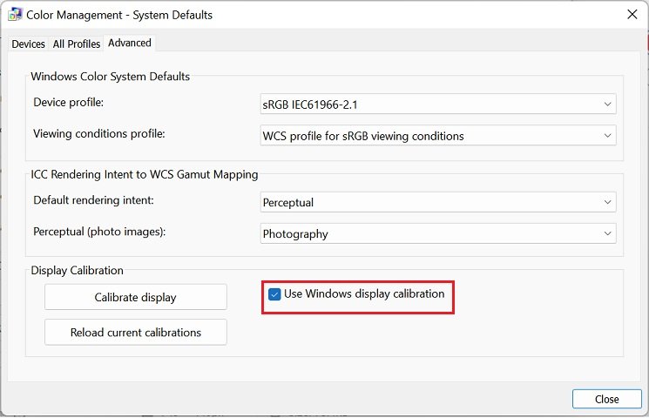Screen dimensions: 649x418
Task: Click the Viewing conditions profile label
Action: 99,134
